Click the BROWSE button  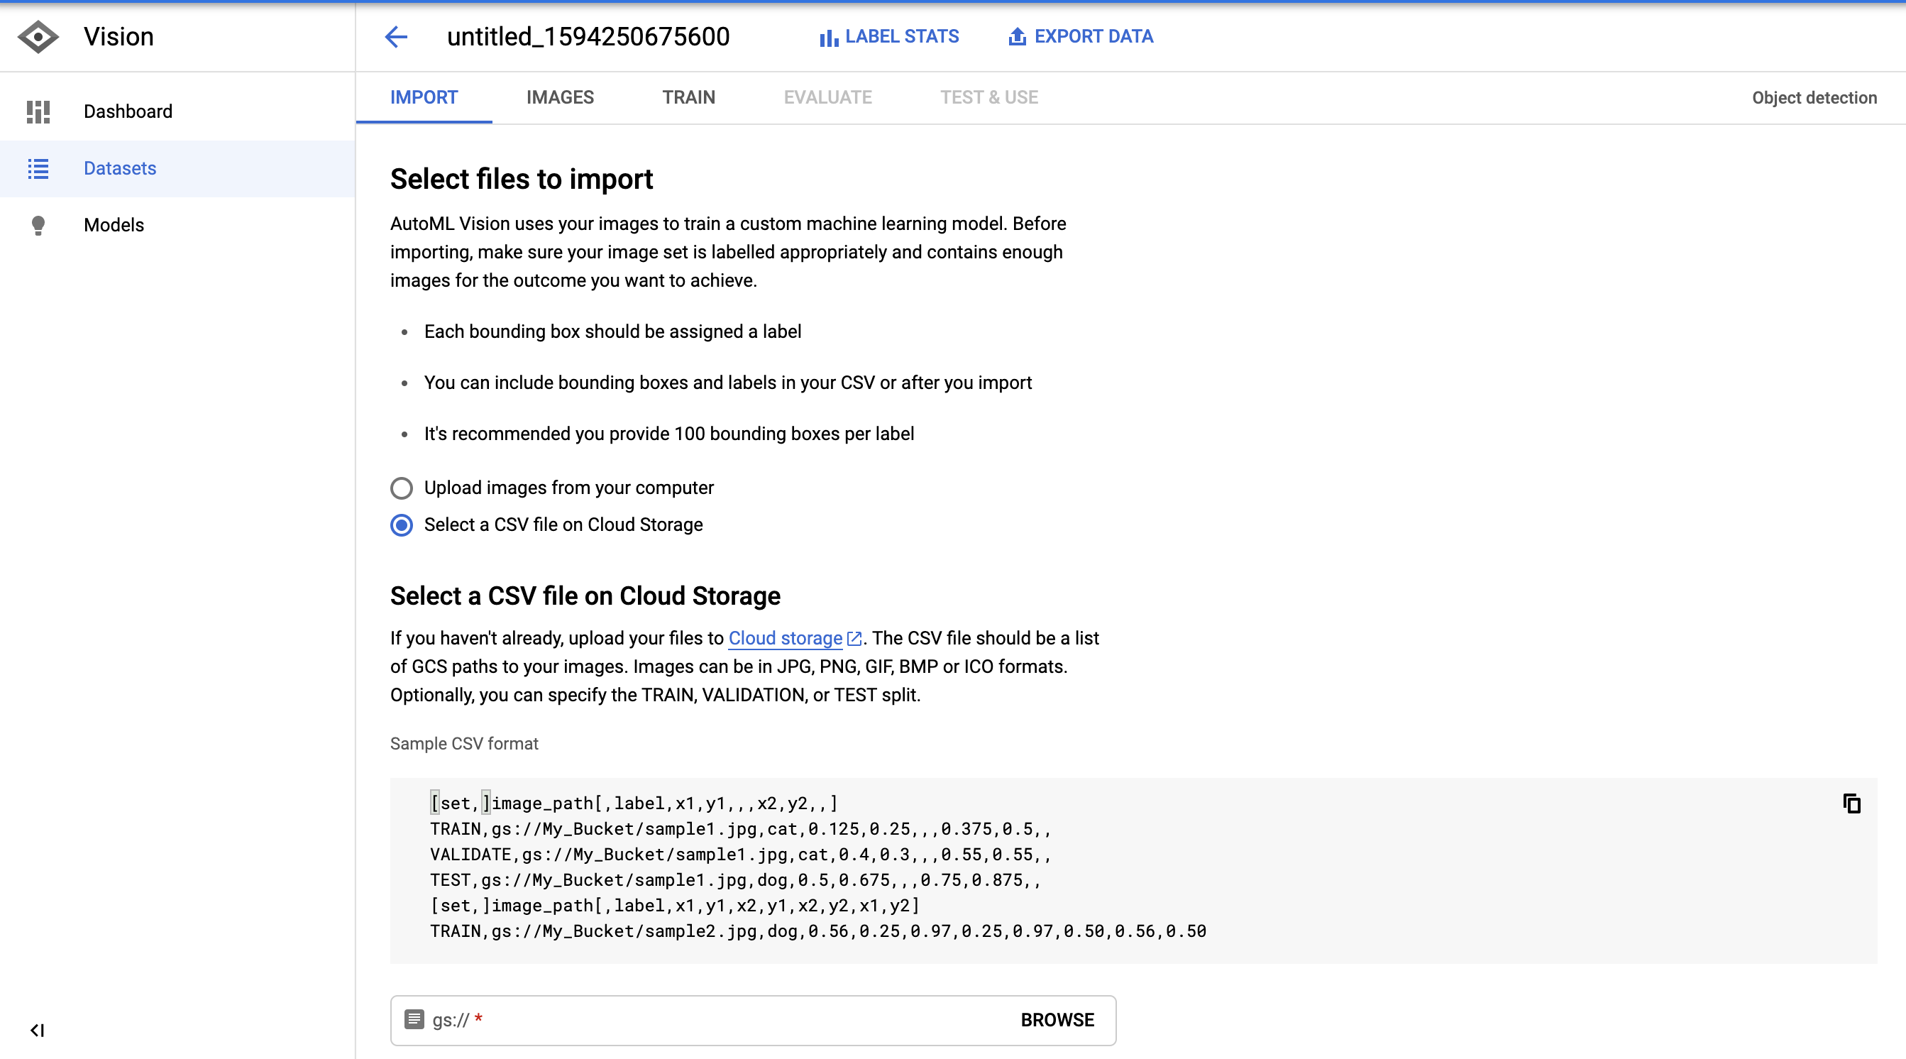1057,1020
